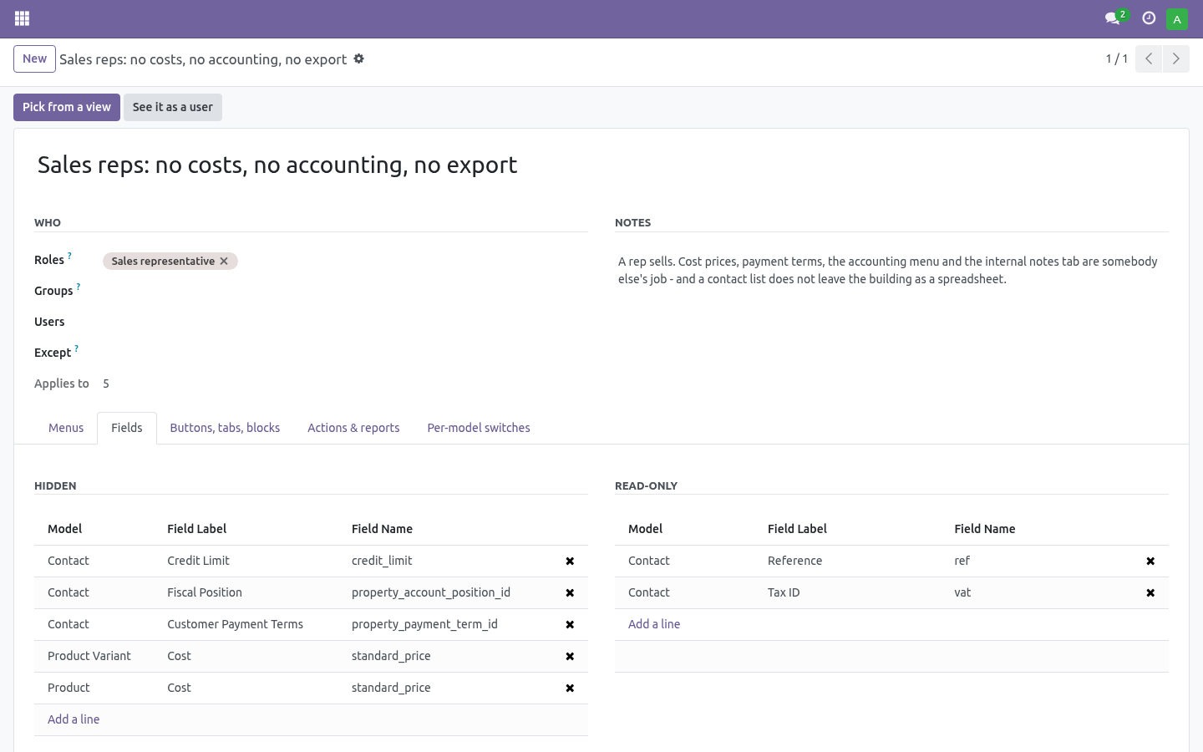Go to the next record arrow
The height and width of the screenshot is (752, 1203).
(1175, 58)
